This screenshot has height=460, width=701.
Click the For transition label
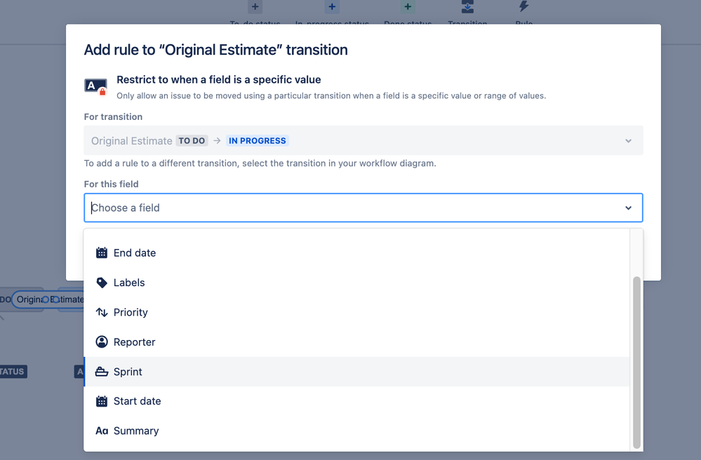113,116
